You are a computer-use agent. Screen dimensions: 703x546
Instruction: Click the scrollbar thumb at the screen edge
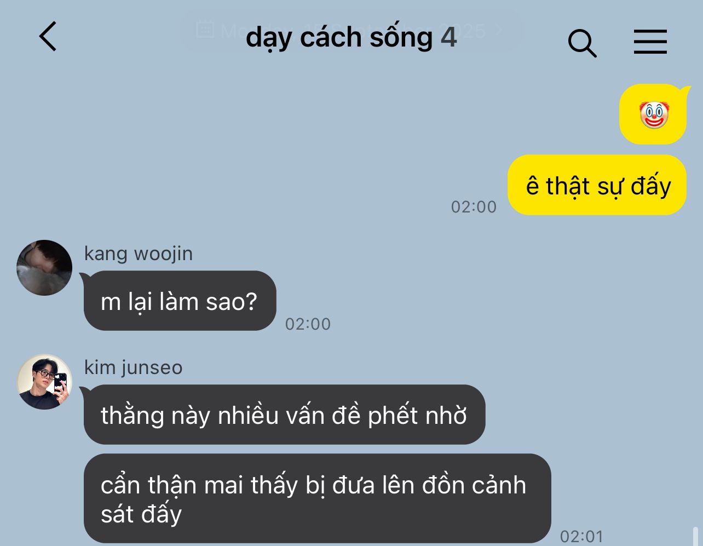695,536
